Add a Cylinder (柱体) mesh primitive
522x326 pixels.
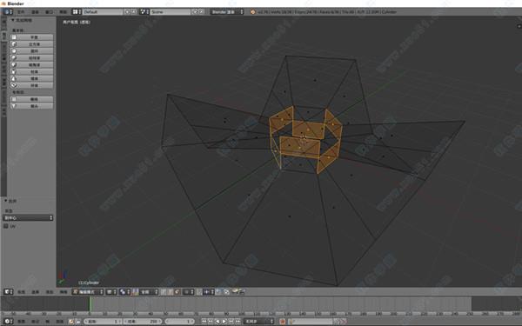(x=31, y=72)
